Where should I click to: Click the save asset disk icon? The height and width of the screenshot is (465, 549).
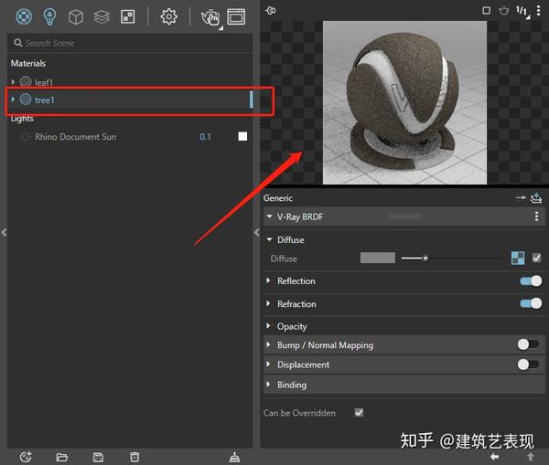[98, 457]
